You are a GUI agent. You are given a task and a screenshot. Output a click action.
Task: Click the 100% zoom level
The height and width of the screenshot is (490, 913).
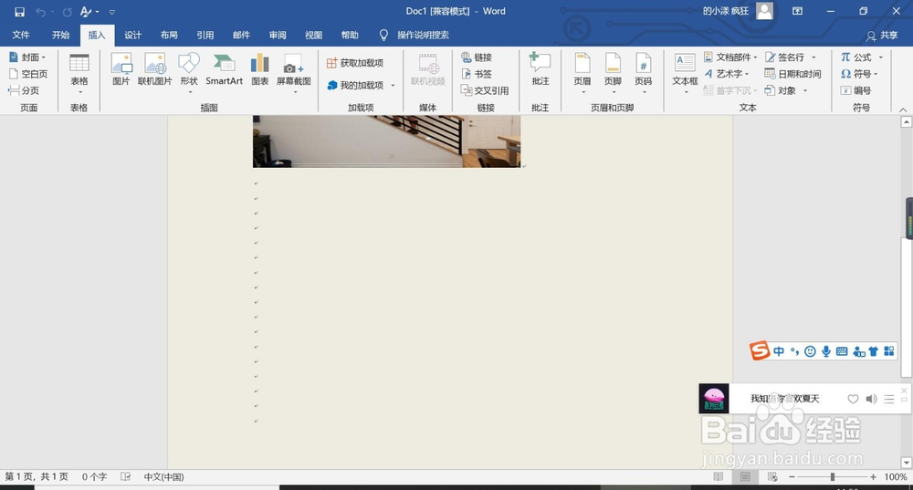(x=896, y=476)
